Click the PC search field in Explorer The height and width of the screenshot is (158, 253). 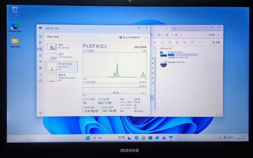pyautogui.click(x=214, y=35)
